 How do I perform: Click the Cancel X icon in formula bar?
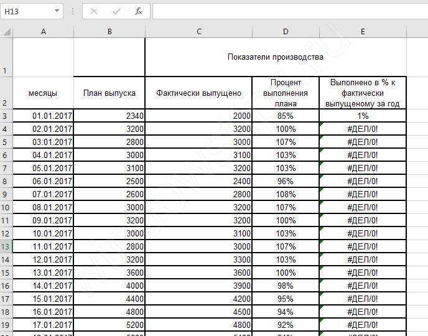[x=94, y=11]
